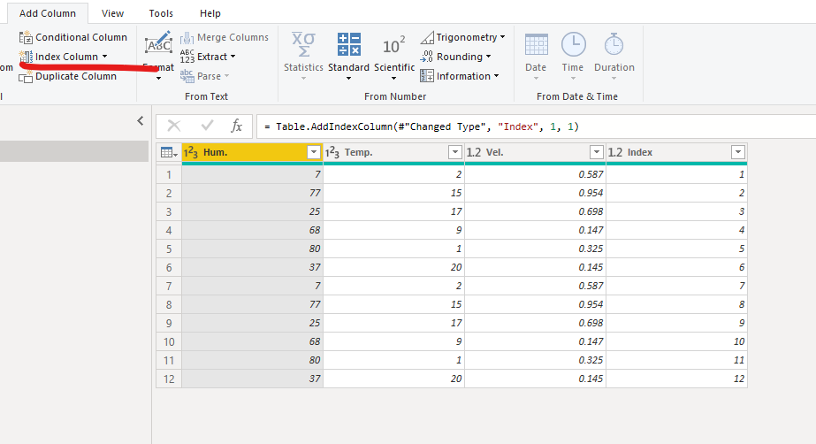Click inside the formula bar
Image resolution: width=816 pixels, height=444 pixels.
point(536,126)
